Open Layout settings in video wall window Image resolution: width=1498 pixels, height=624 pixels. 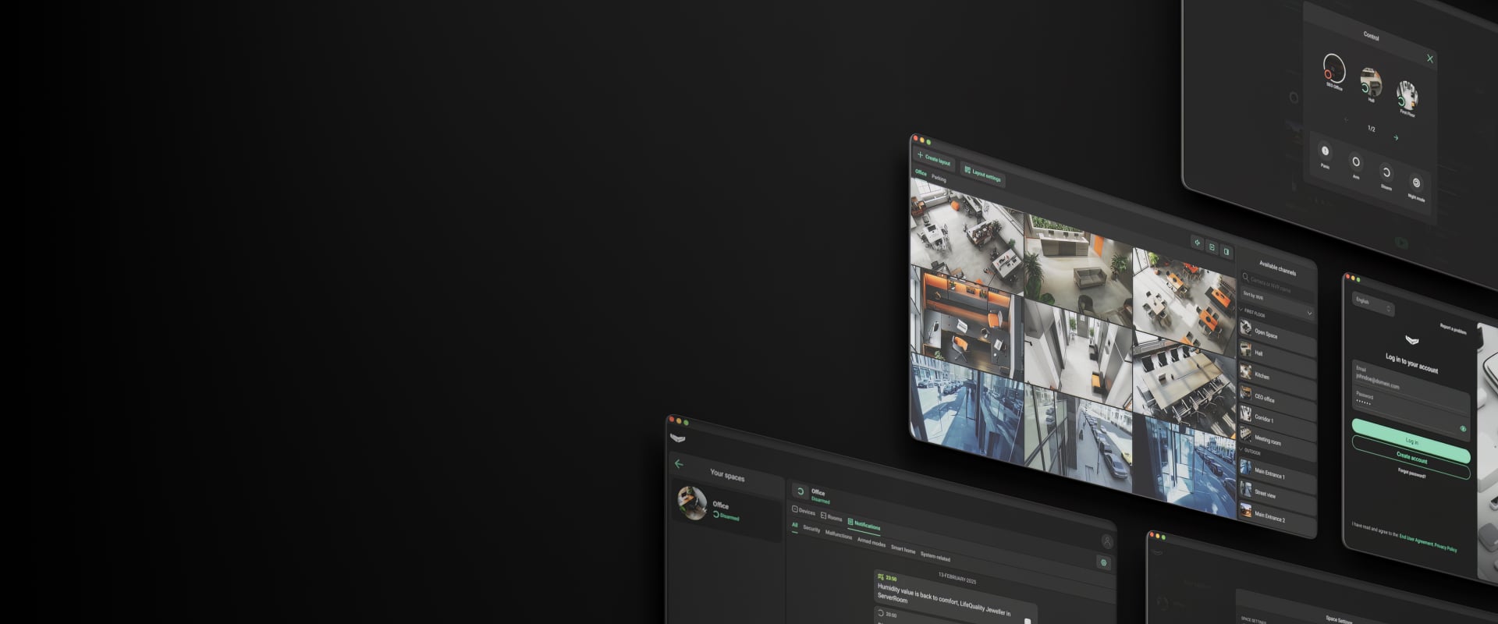click(982, 174)
